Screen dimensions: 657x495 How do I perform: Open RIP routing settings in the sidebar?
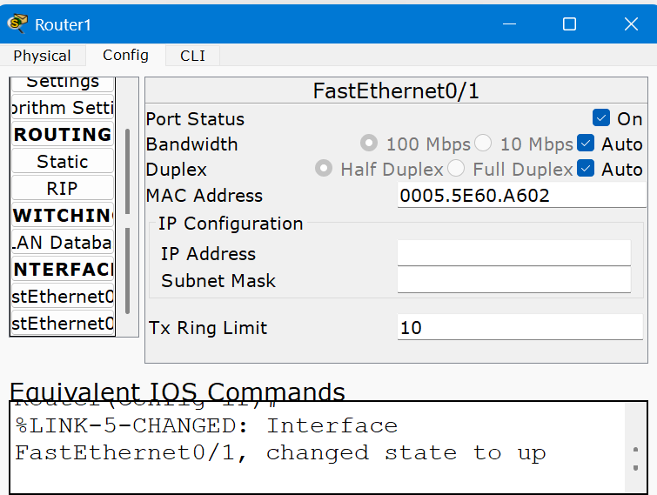[62, 189]
